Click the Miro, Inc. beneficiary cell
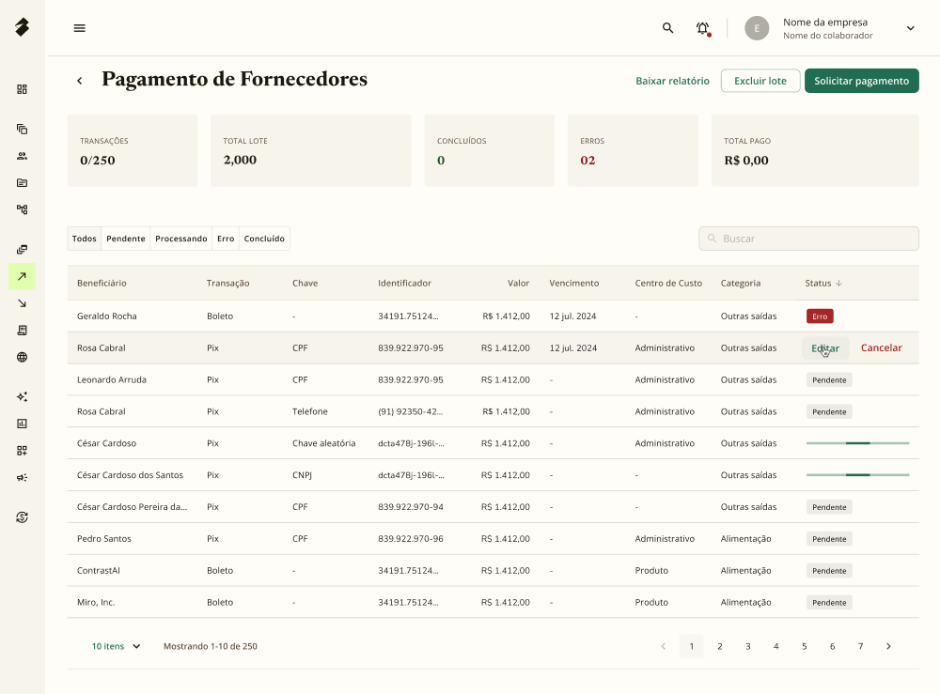Viewport: 940px width, 694px height. [96, 602]
